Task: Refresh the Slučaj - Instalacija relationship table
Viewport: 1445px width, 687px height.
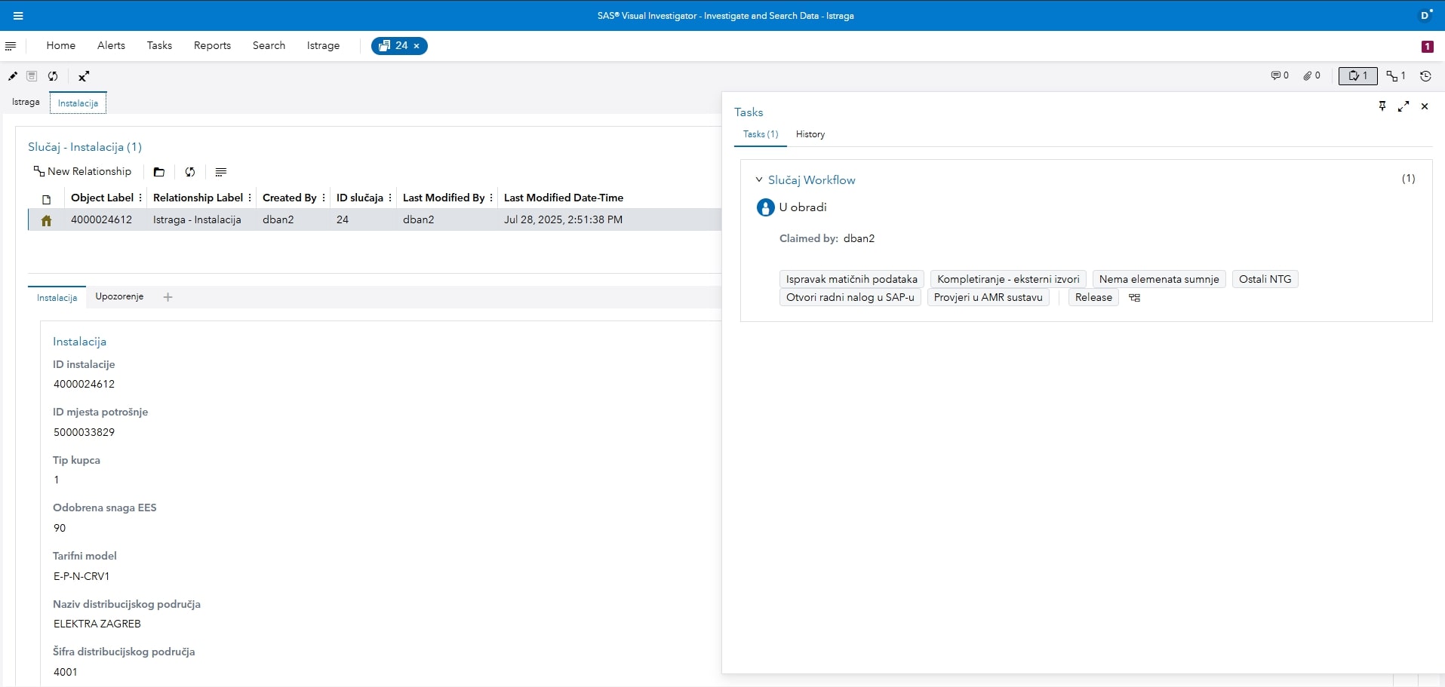Action: tap(190, 172)
